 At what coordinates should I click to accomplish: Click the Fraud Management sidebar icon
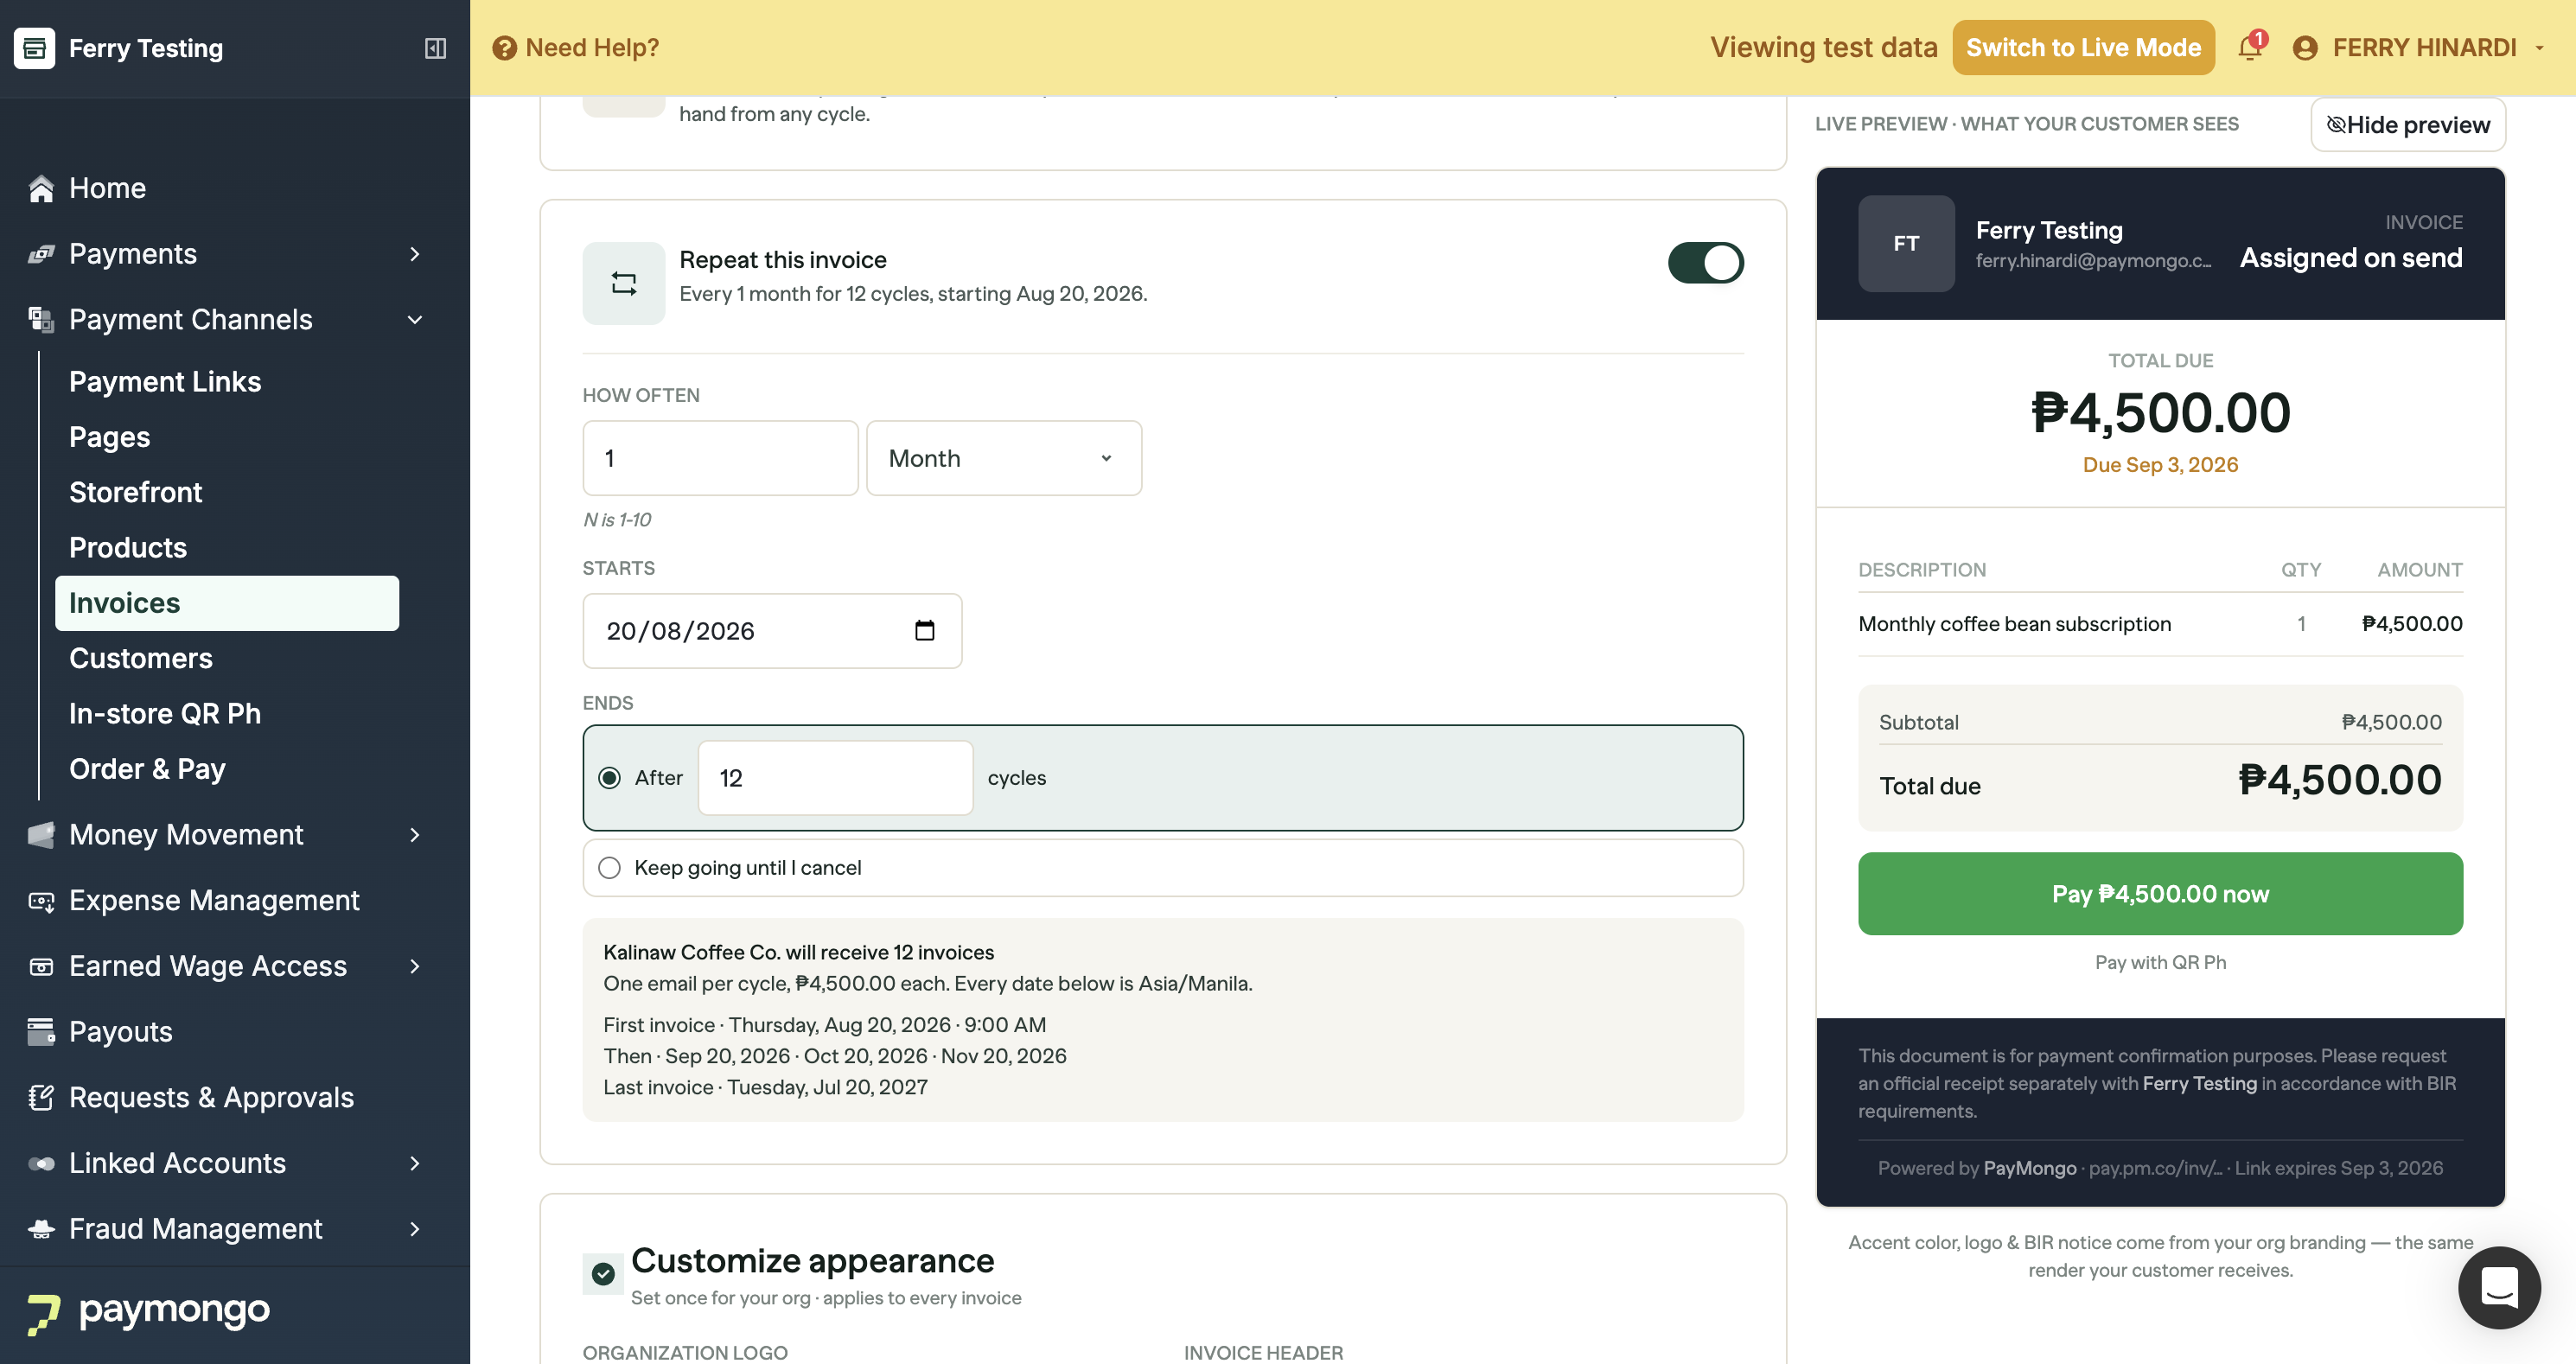[x=41, y=1229]
